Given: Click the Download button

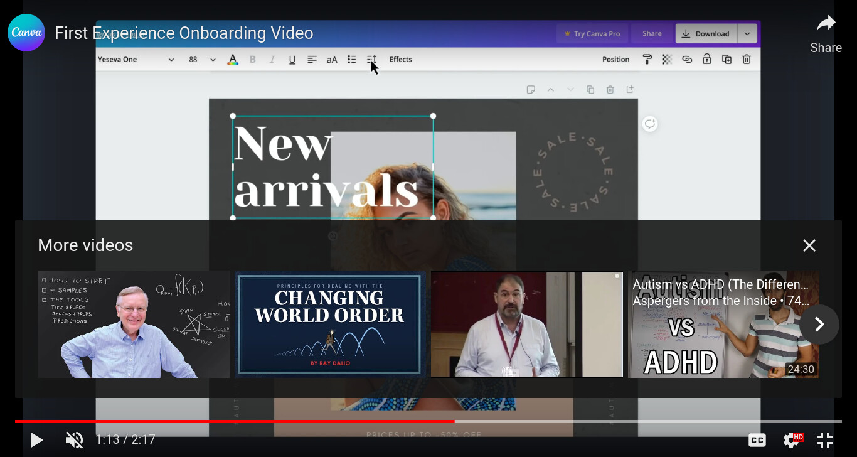Looking at the screenshot, I should coord(706,34).
